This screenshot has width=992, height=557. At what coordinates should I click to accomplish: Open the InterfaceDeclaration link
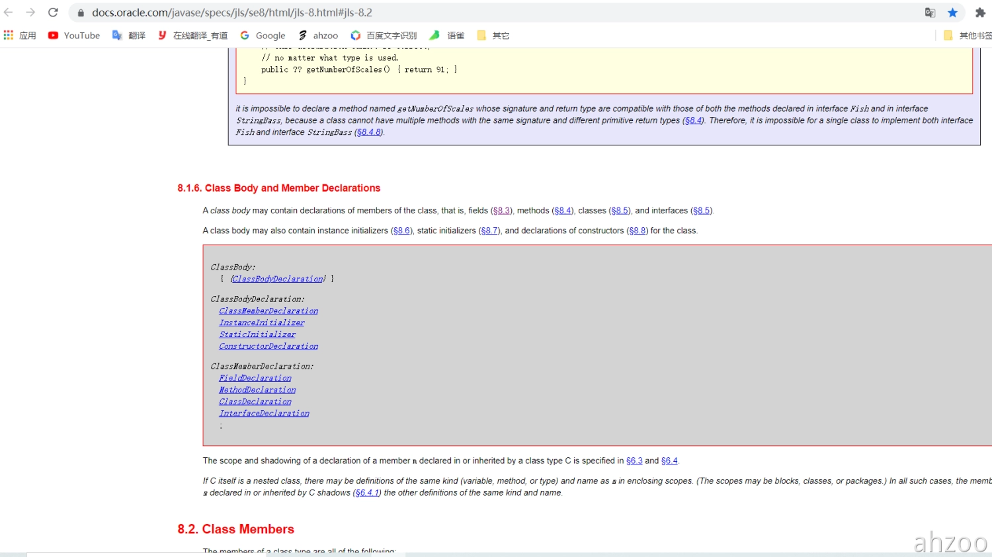[x=264, y=414]
